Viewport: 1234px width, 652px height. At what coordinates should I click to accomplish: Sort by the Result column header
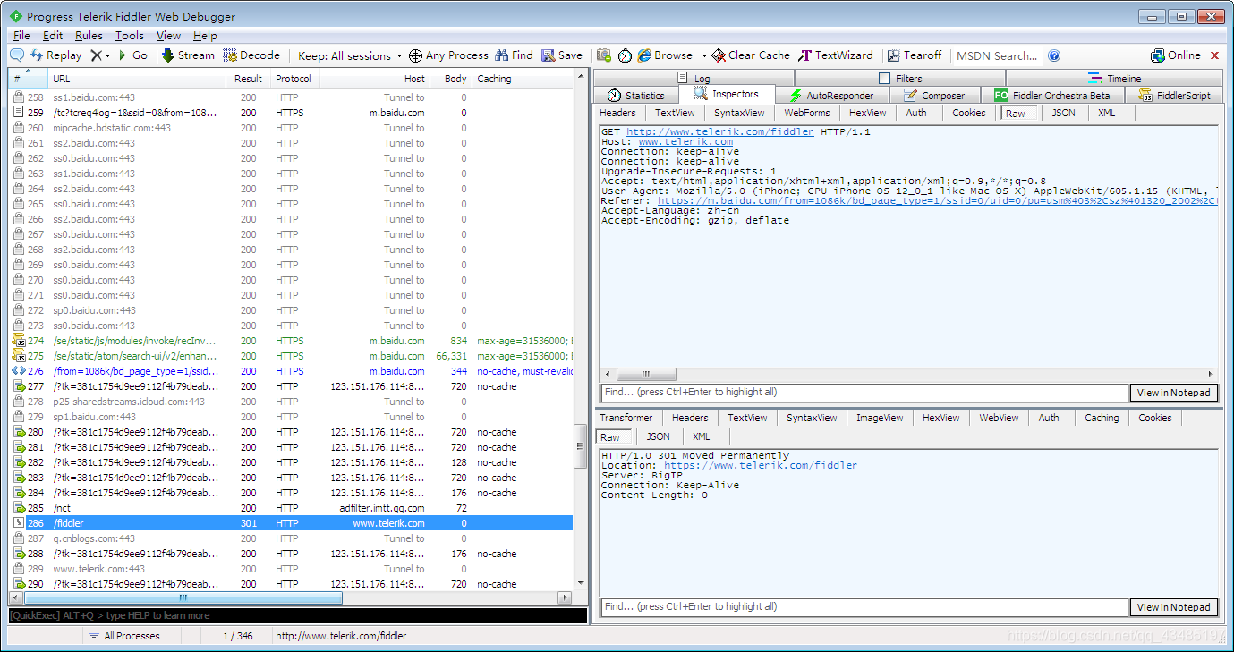(248, 79)
